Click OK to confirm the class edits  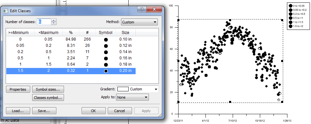pyautogui.click(x=93, y=111)
